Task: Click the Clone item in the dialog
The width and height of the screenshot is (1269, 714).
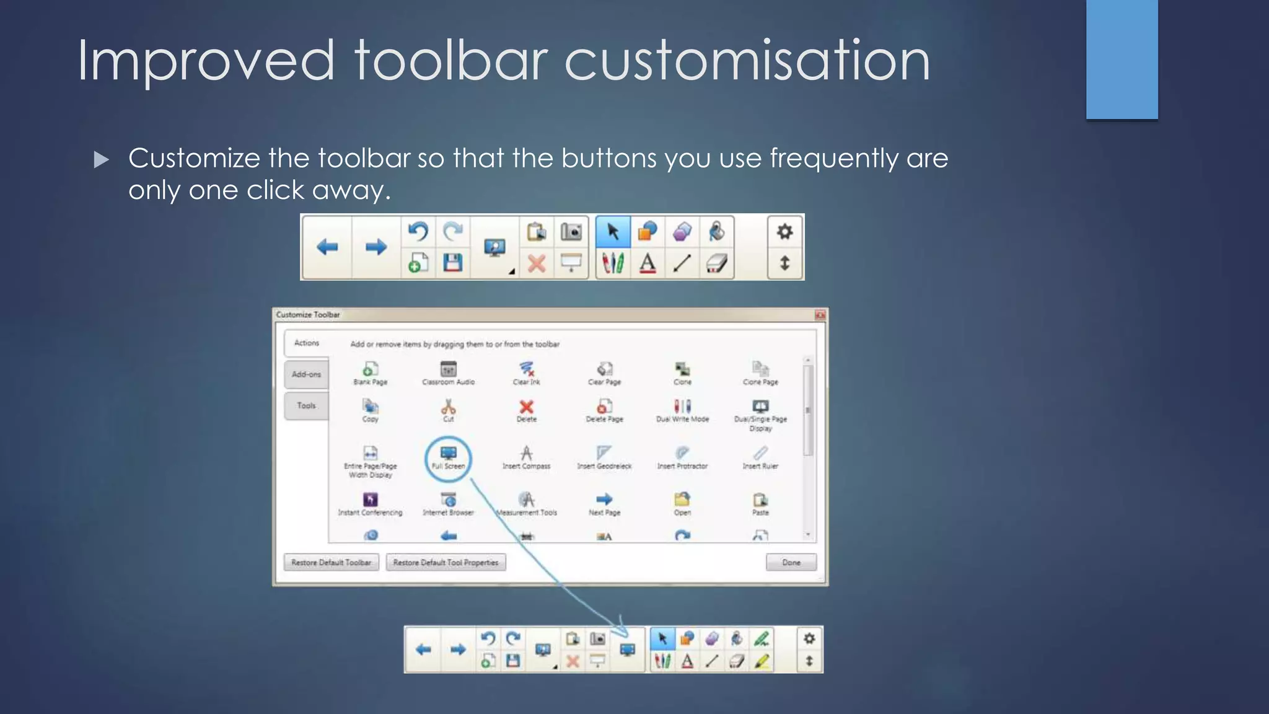Action: coord(682,374)
